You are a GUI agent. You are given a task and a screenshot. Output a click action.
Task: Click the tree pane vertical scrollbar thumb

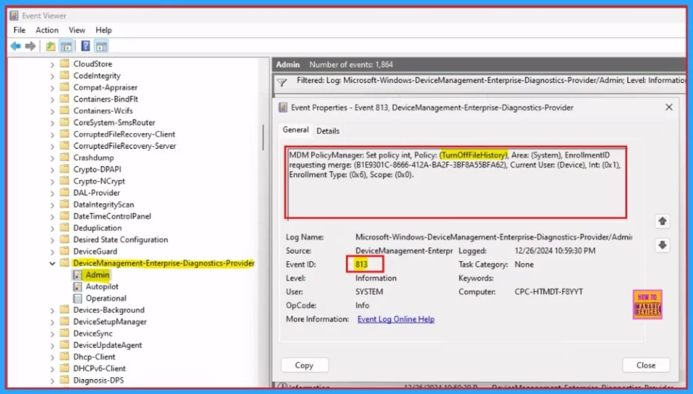click(x=263, y=137)
